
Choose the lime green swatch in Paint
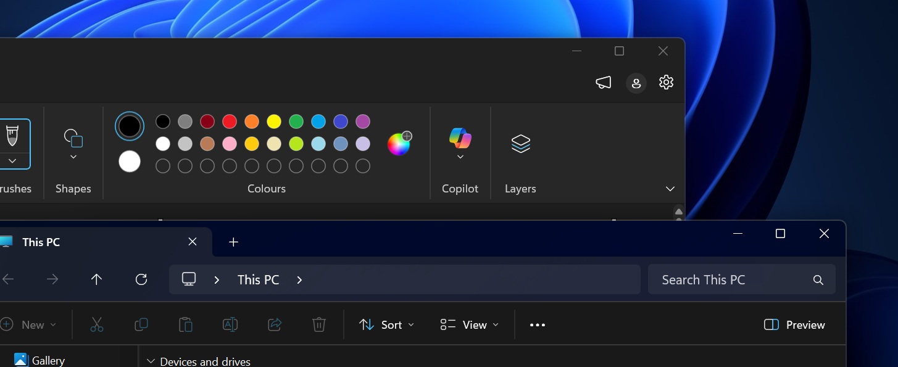296,144
